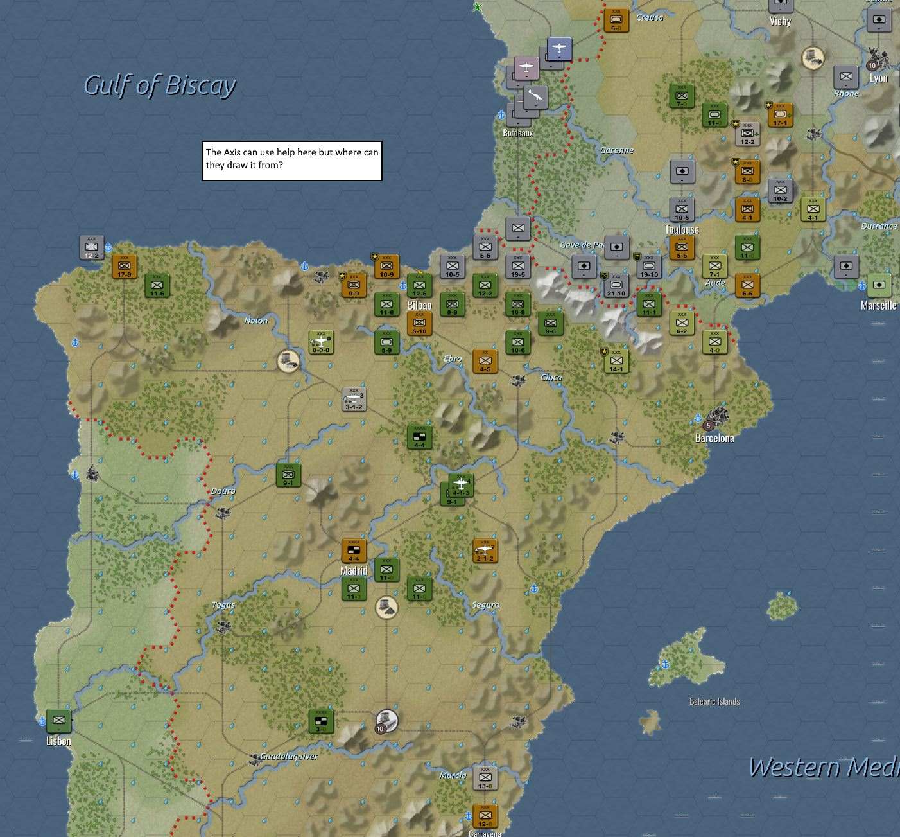Image resolution: width=900 pixels, height=837 pixels.
Task: Select the orange 12-0 unit at Cartagena
Action: click(x=485, y=816)
